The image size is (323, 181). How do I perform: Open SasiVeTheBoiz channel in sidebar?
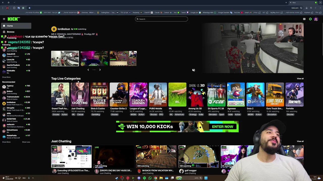point(16,66)
